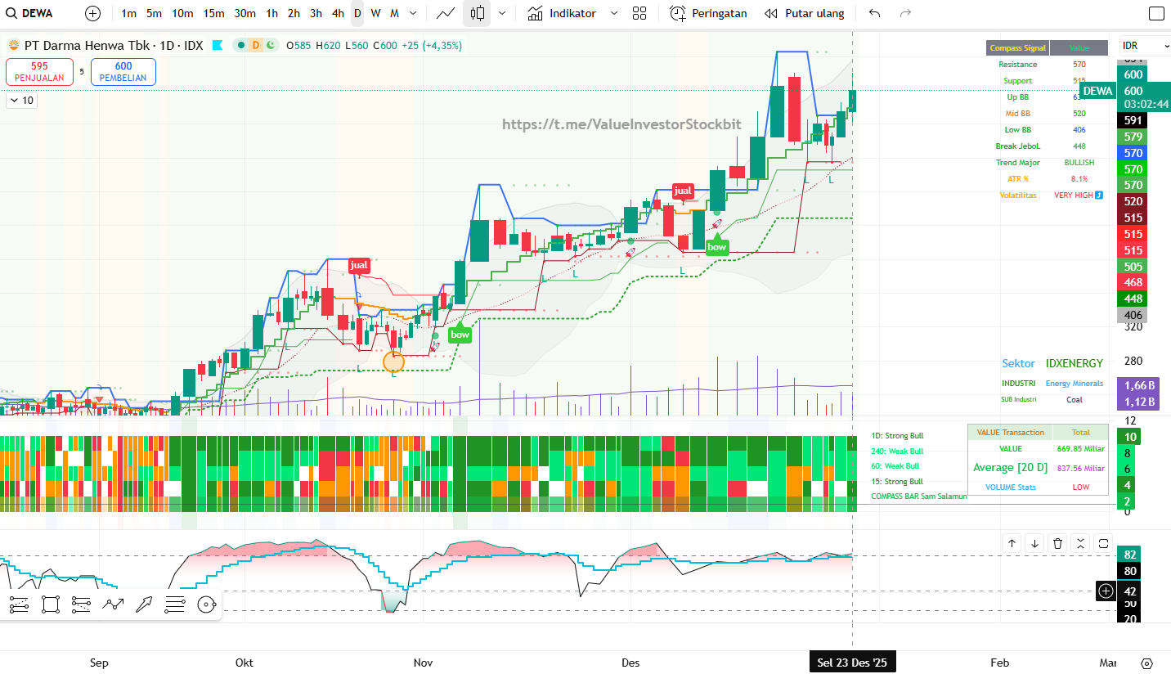The image size is (1171, 674).
Task: Switch to the 15m timeframe
Action: 213,13
